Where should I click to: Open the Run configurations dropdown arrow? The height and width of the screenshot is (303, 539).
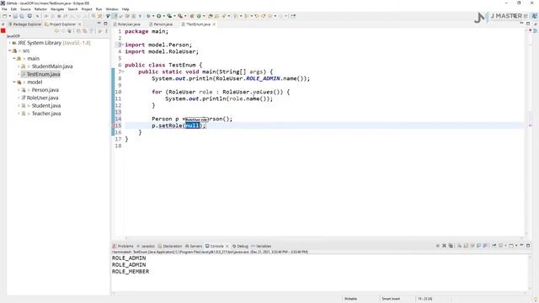pos(164,16)
